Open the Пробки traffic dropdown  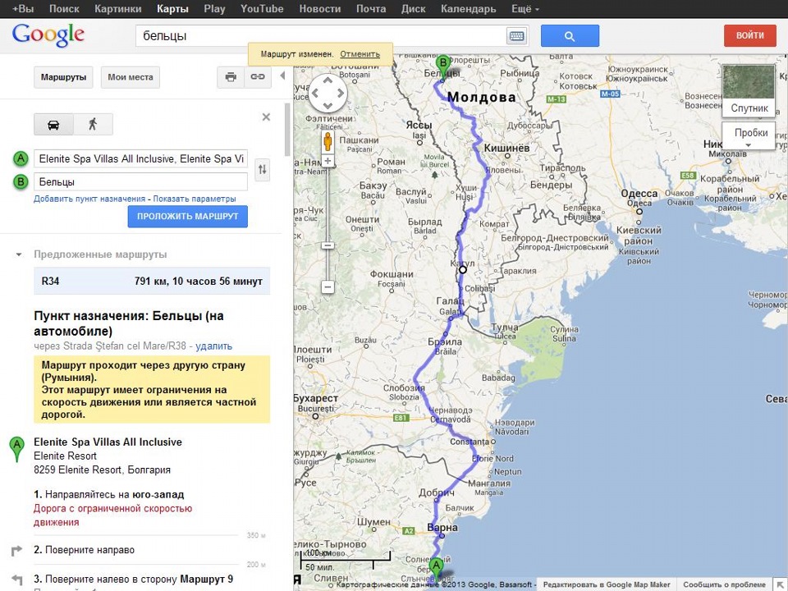pos(749,135)
